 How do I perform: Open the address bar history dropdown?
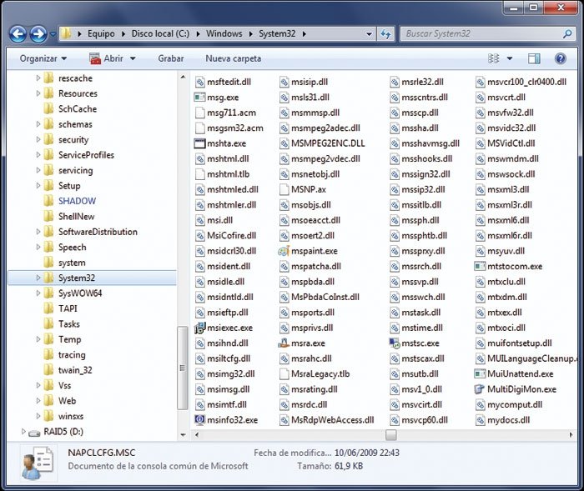click(369, 34)
